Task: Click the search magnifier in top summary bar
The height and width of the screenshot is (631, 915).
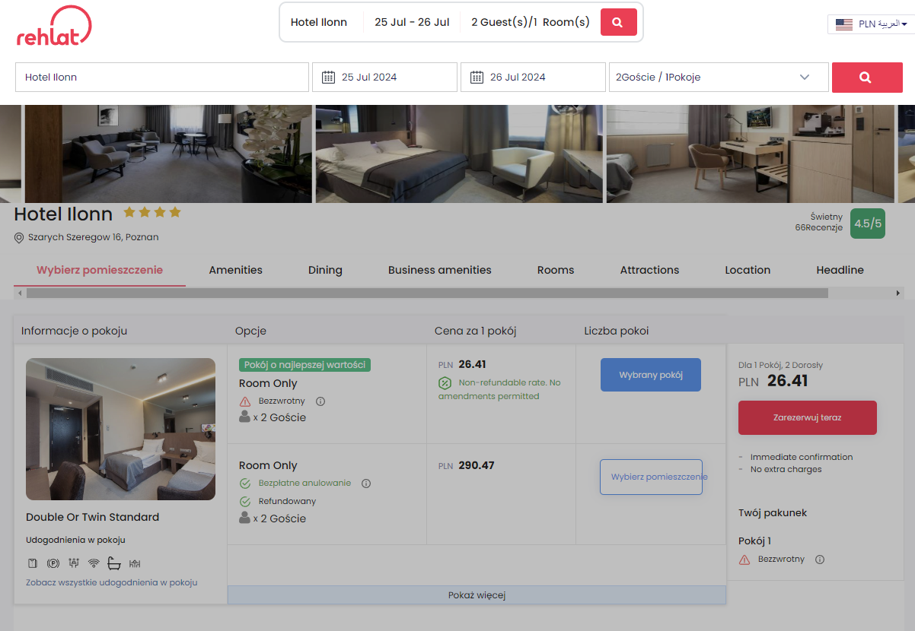Action: coord(618,22)
